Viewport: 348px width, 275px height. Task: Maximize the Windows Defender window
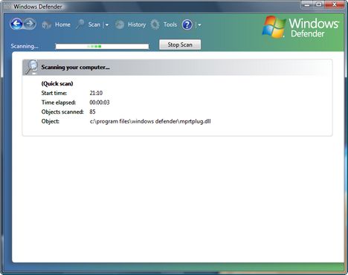pos(319,4)
